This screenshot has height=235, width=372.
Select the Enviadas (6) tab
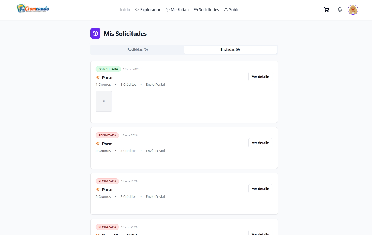230,50
